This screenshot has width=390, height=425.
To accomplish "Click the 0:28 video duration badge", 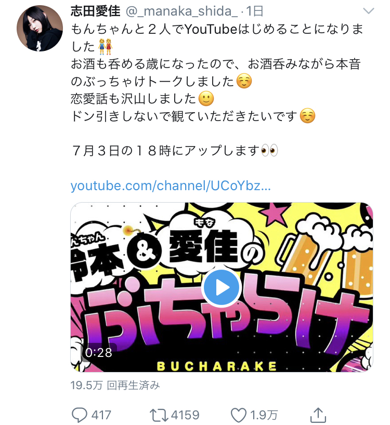I will (99, 353).
